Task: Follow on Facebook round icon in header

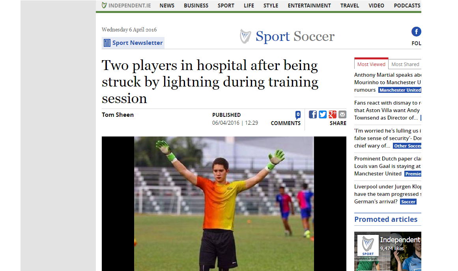Action: tap(416, 31)
